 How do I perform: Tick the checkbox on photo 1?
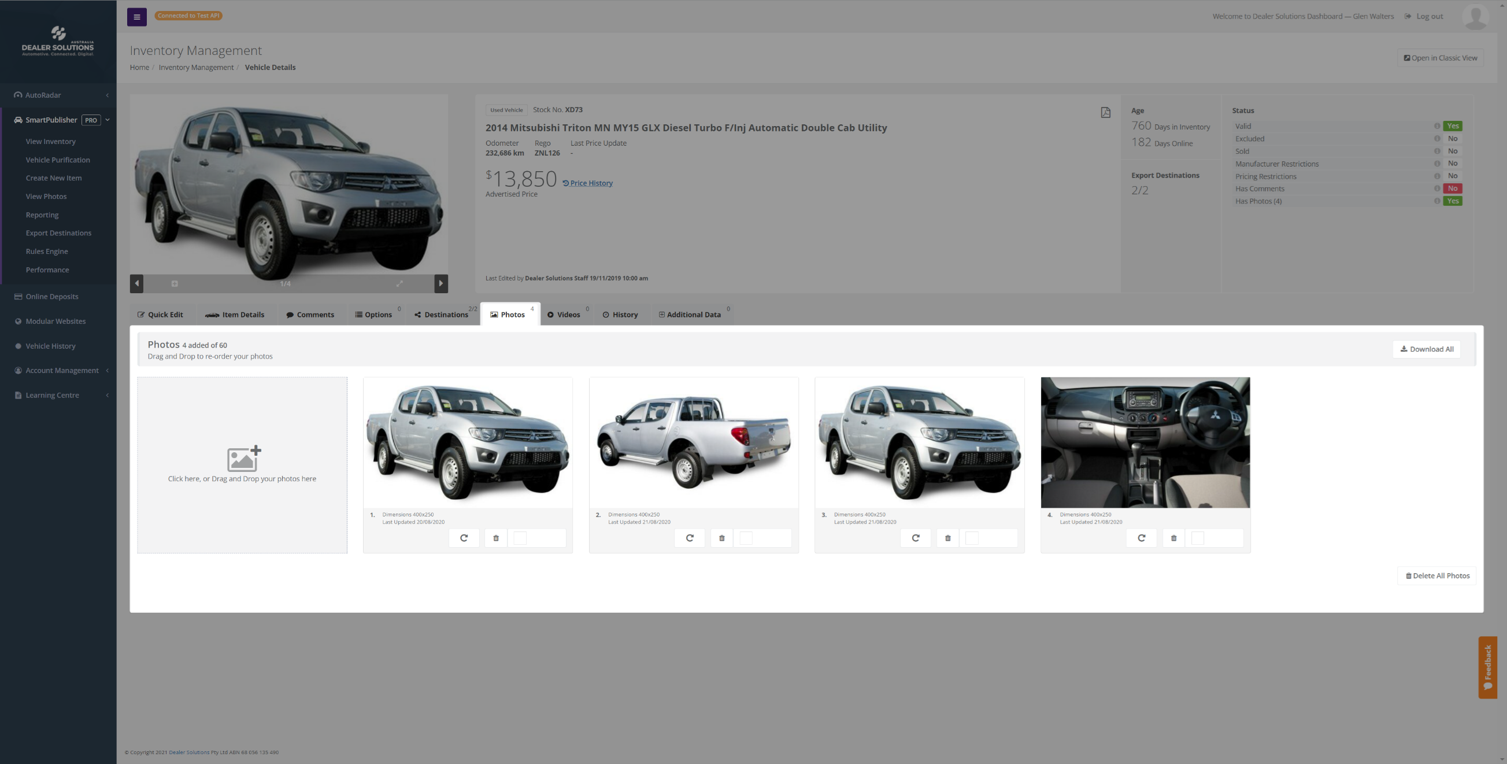pyautogui.click(x=520, y=538)
